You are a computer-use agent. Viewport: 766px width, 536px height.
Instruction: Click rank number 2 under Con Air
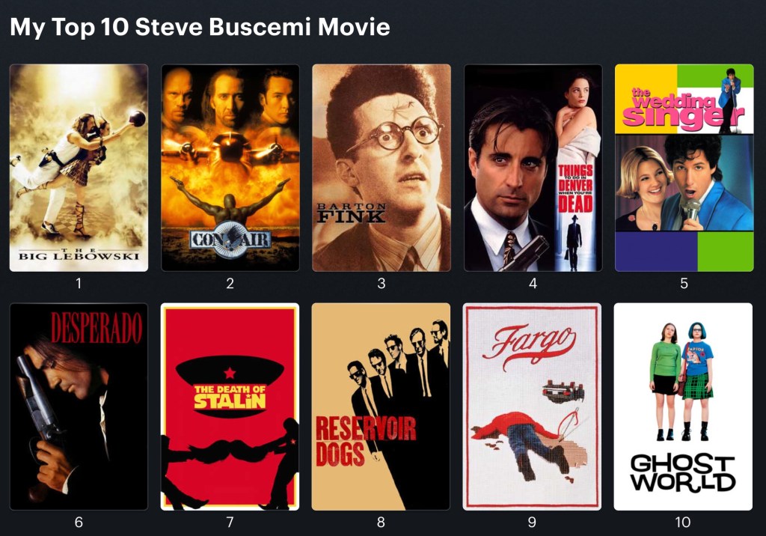click(x=230, y=283)
